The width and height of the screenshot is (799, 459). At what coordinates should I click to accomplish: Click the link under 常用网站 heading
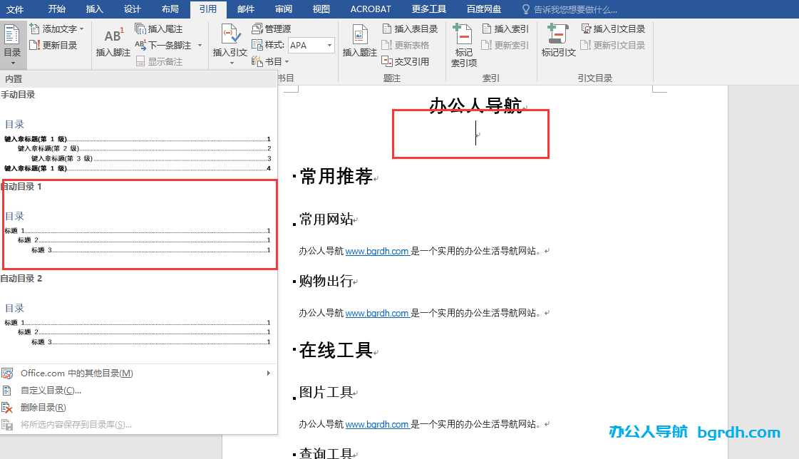pyautogui.click(x=377, y=251)
